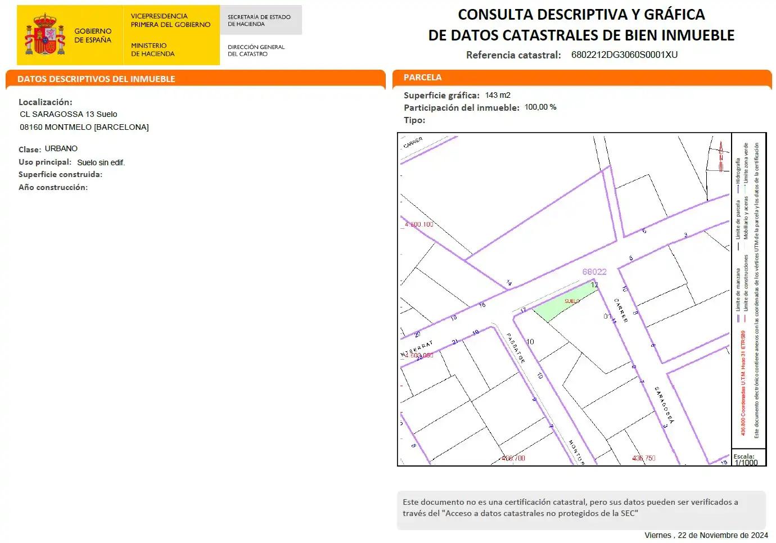This screenshot has width=776, height=543.
Task: Click the "Año construcción:" label
Action: [x=53, y=187]
